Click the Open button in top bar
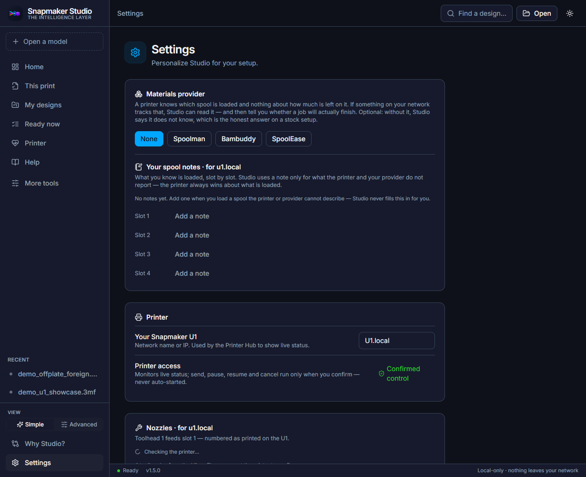This screenshot has height=477, width=586. [x=537, y=13]
